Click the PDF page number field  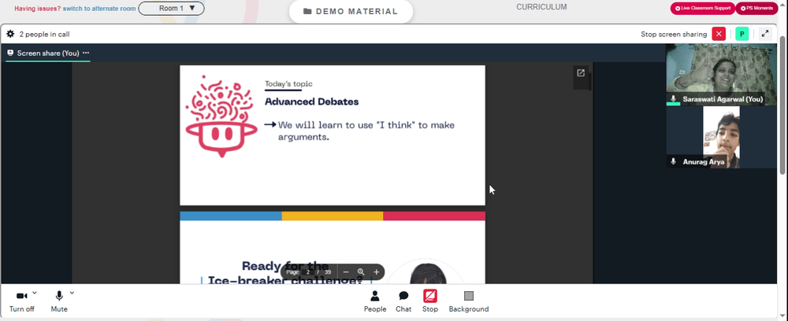tap(308, 272)
